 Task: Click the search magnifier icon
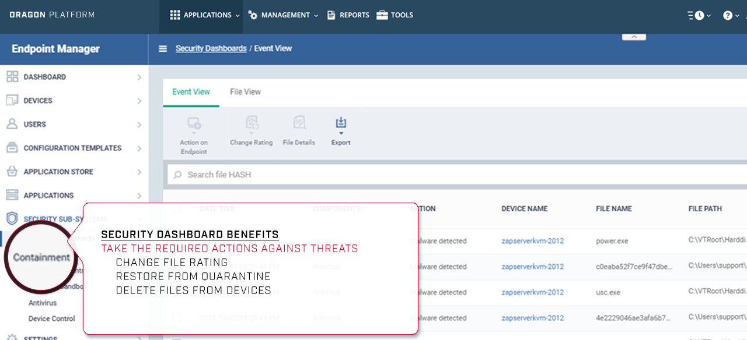177,175
